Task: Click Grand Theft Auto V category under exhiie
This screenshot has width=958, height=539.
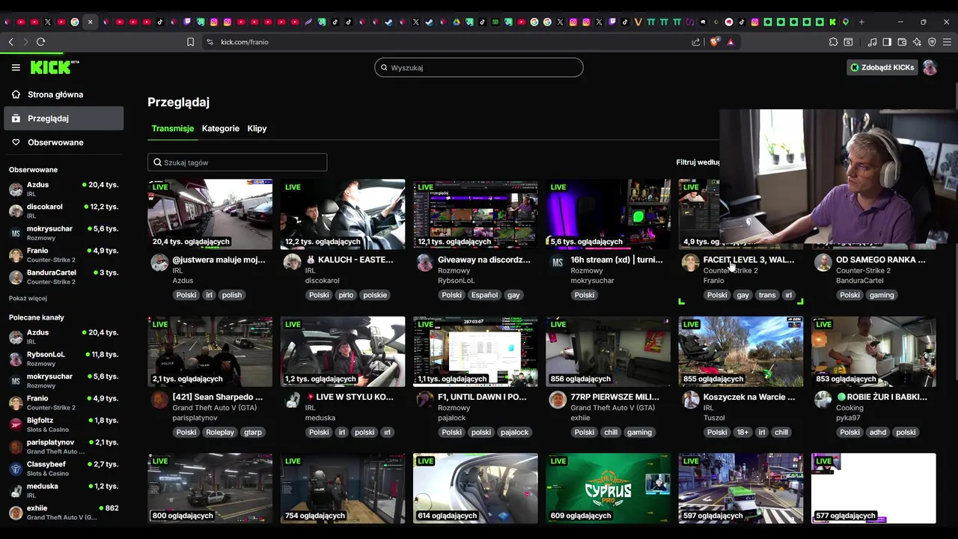Action: (x=613, y=408)
